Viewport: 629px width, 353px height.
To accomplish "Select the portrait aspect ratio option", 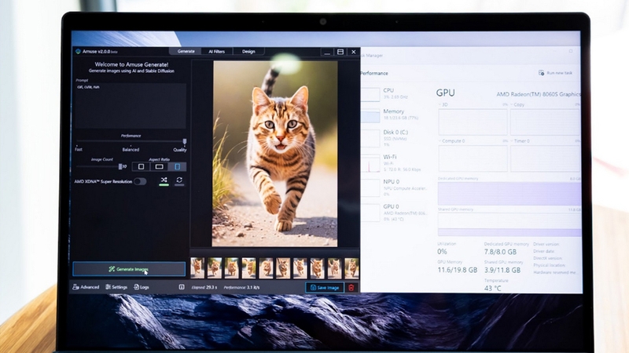I will (177, 166).
